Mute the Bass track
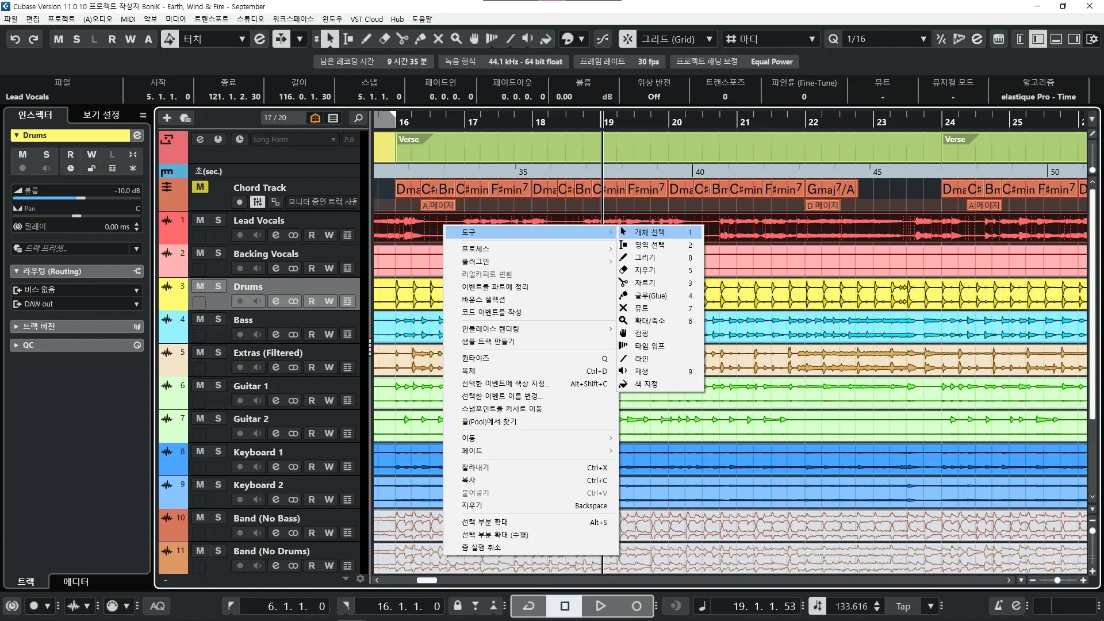This screenshot has width=1104, height=621. [200, 319]
